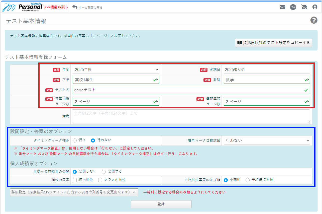The image size is (322, 214).
Task: Open the 番号マーク自動認識 dropdown
Action: tap(267, 140)
